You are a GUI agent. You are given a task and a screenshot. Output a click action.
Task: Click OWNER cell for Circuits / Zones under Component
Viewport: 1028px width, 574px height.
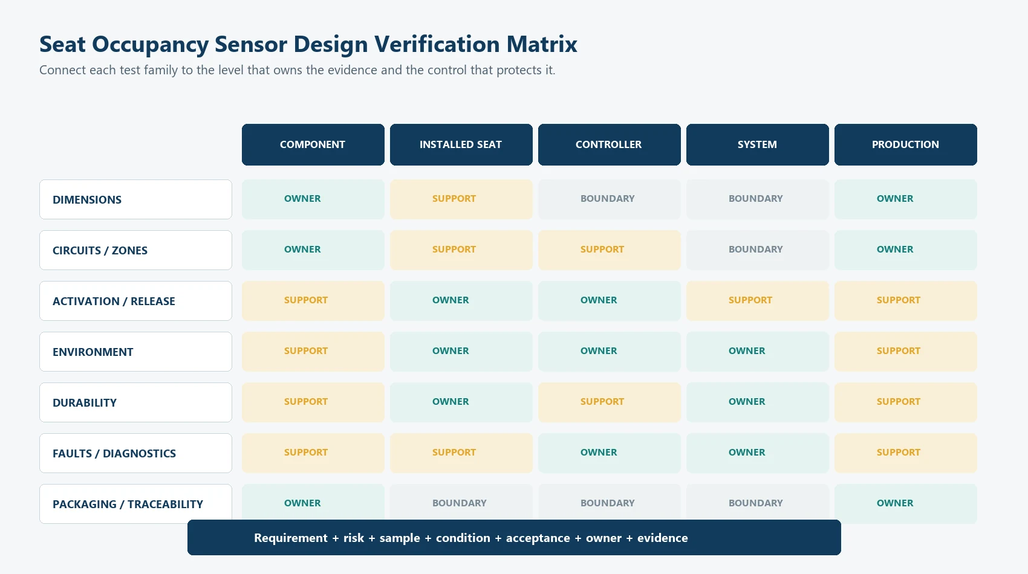[313, 250]
